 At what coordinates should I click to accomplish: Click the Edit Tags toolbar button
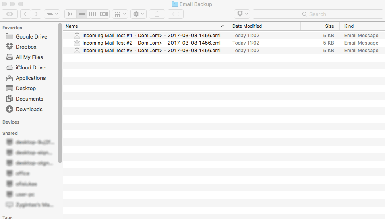click(x=176, y=14)
